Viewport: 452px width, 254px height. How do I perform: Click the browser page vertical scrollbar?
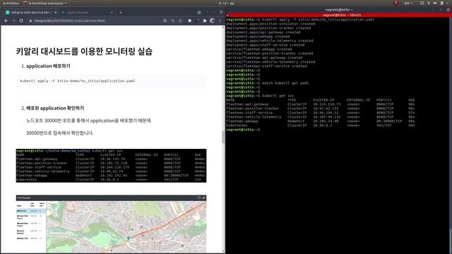223,137
